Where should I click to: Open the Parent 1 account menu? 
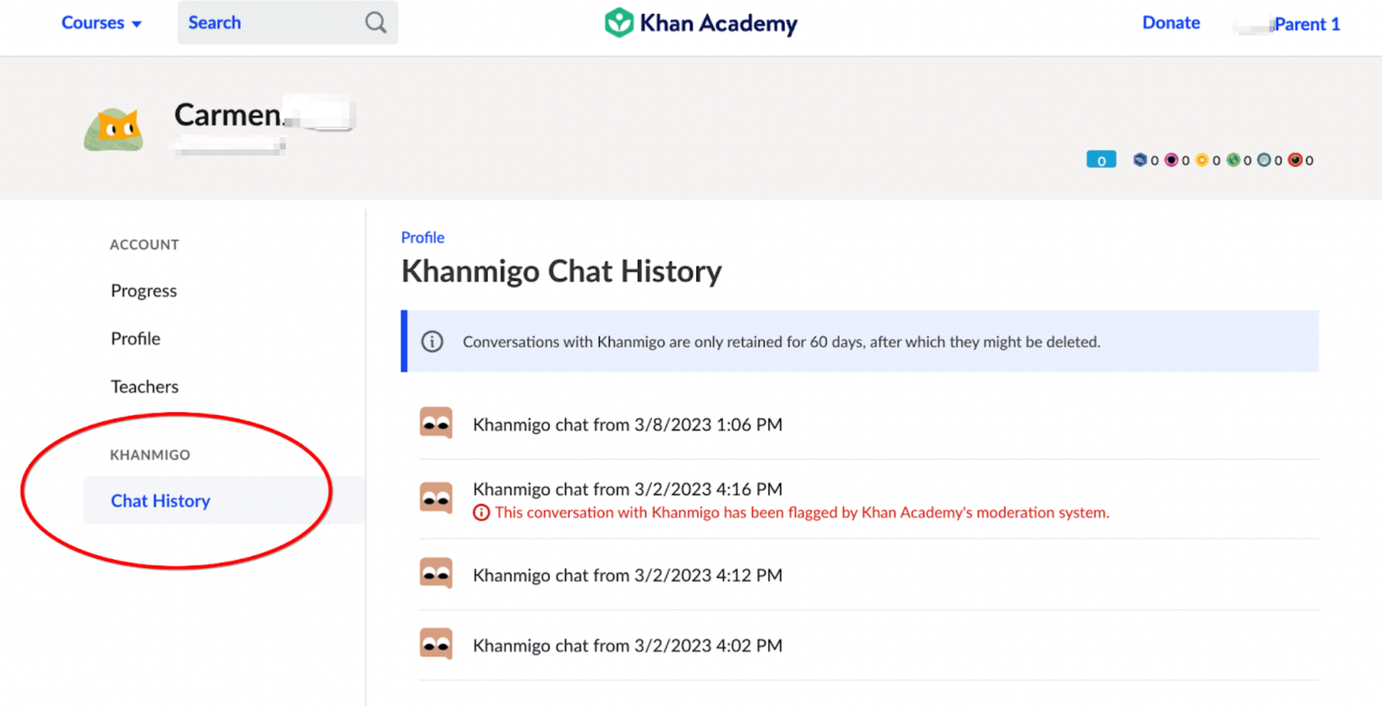coord(1307,24)
